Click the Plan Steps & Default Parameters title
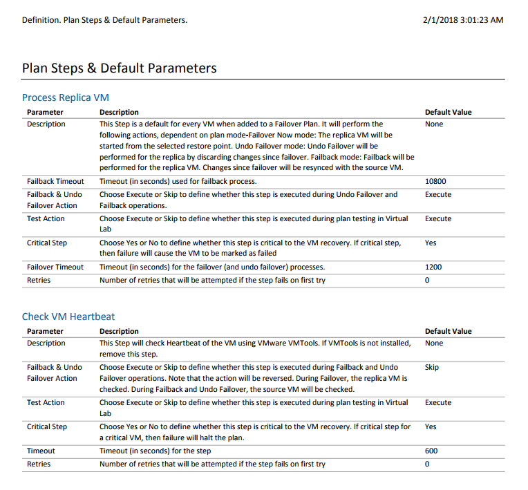This screenshot has width=528, height=490. coord(119,68)
